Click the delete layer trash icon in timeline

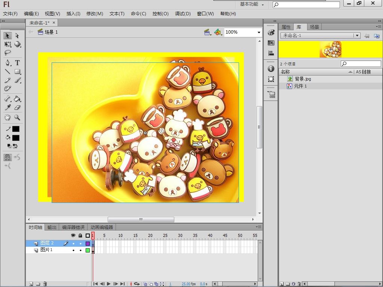click(45, 284)
